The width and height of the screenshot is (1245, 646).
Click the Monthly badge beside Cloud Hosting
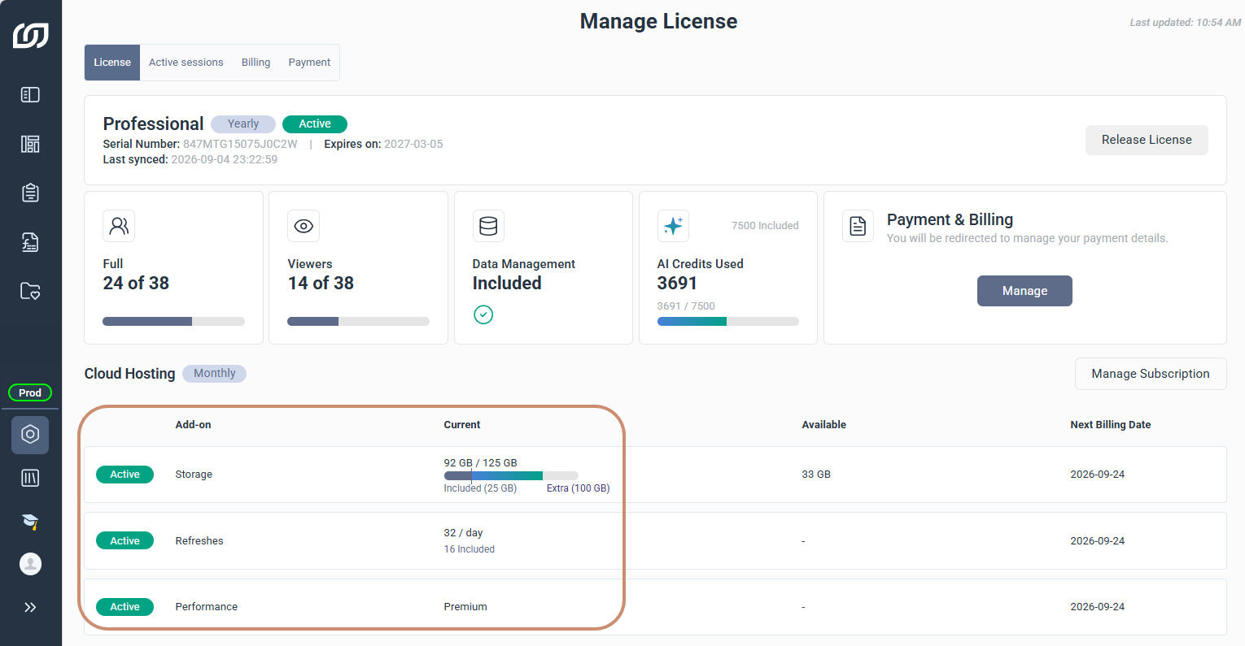click(214, 373)
